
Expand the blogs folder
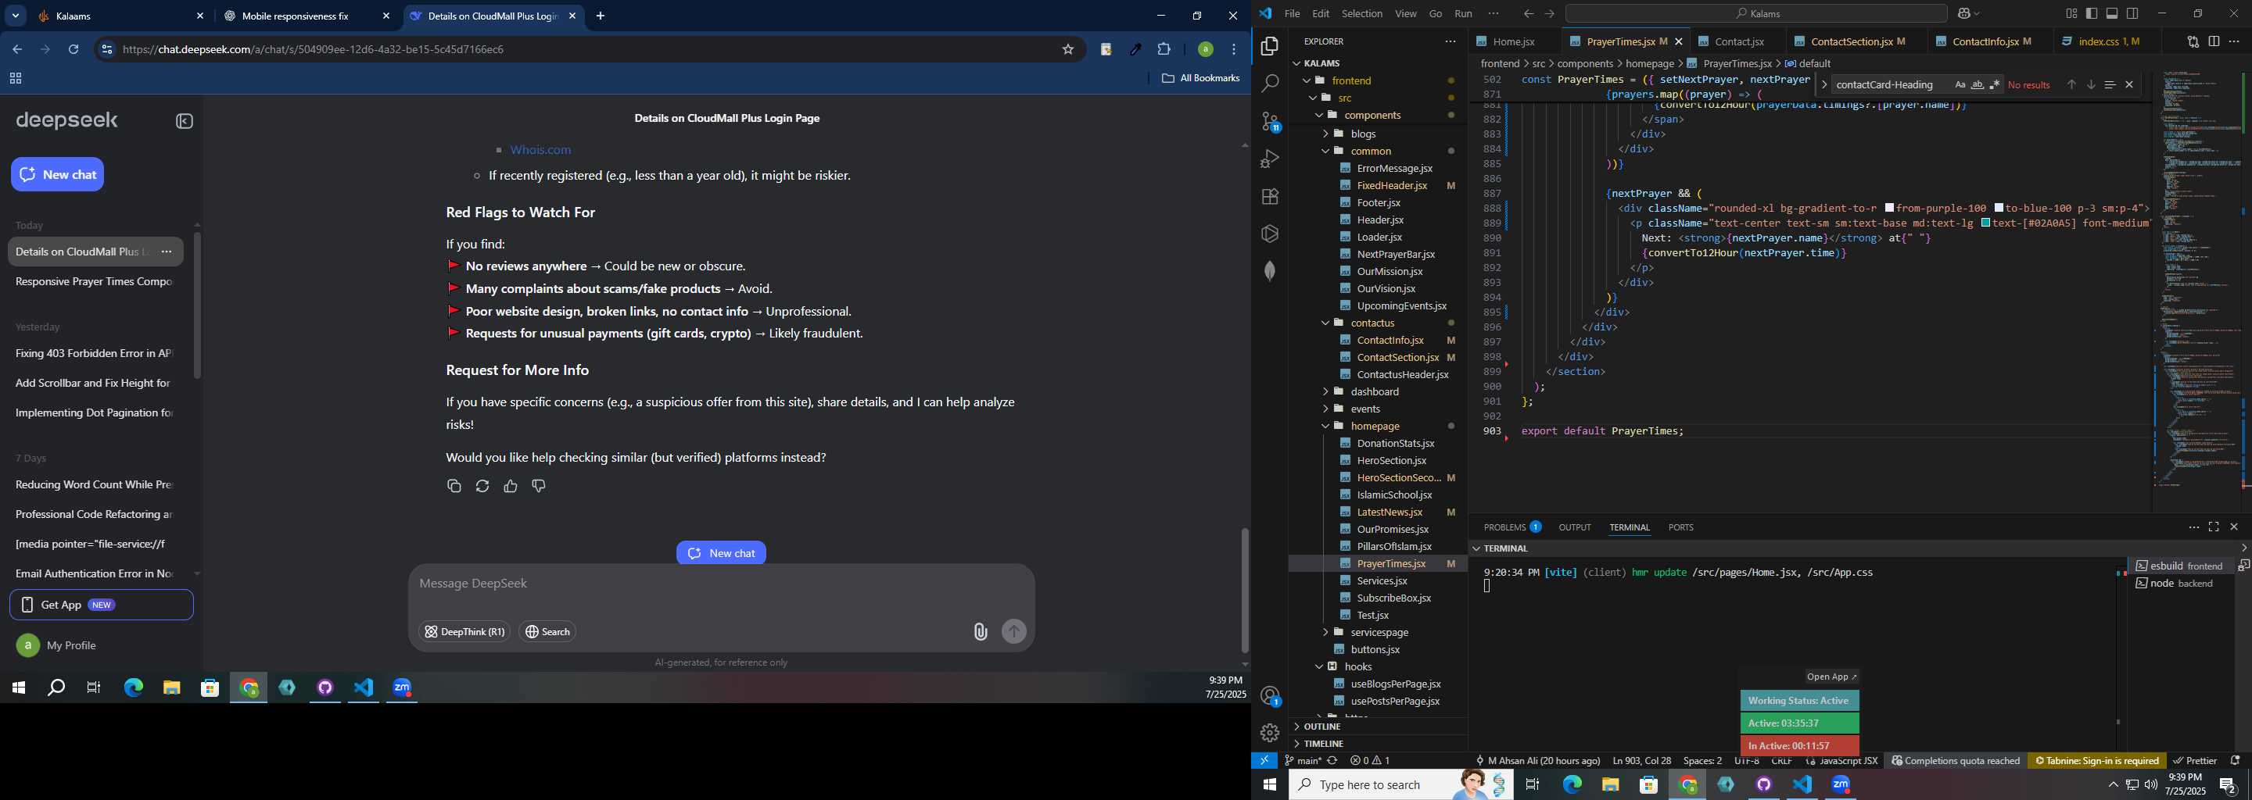pyautogui.click(x=1325, y=134)
